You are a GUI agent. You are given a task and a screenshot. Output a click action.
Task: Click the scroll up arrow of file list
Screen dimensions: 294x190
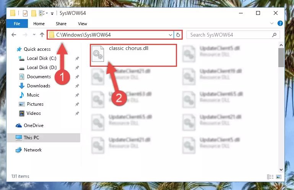(281, 45)
